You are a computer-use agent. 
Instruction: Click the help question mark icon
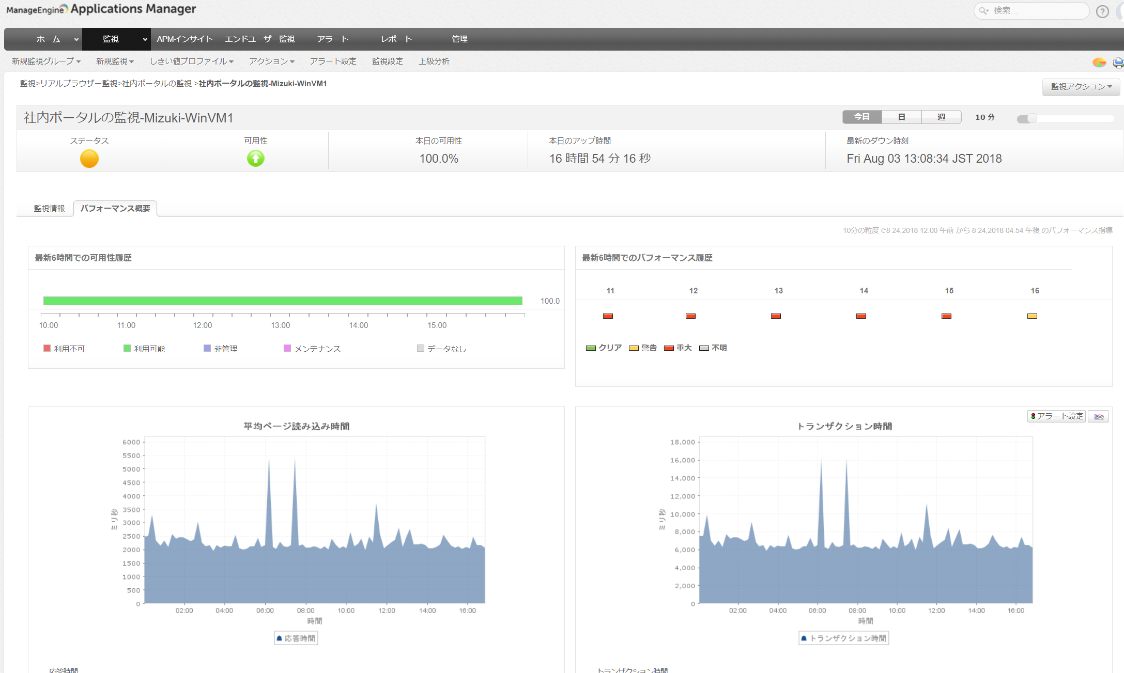point(1102,11)
